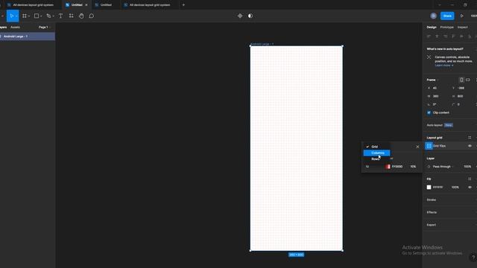Choose Columns in the grid type menu
477x268 pixels.
(376, 153)
